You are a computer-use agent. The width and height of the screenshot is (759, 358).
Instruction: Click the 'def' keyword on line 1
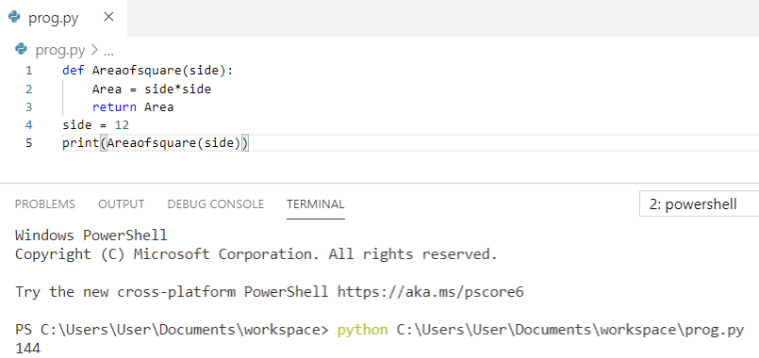(x=74, y=71)
